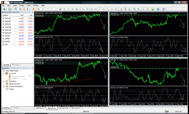Click the Ask column header
This screenshot has width=189, height=114.
(x=31, y=15)
